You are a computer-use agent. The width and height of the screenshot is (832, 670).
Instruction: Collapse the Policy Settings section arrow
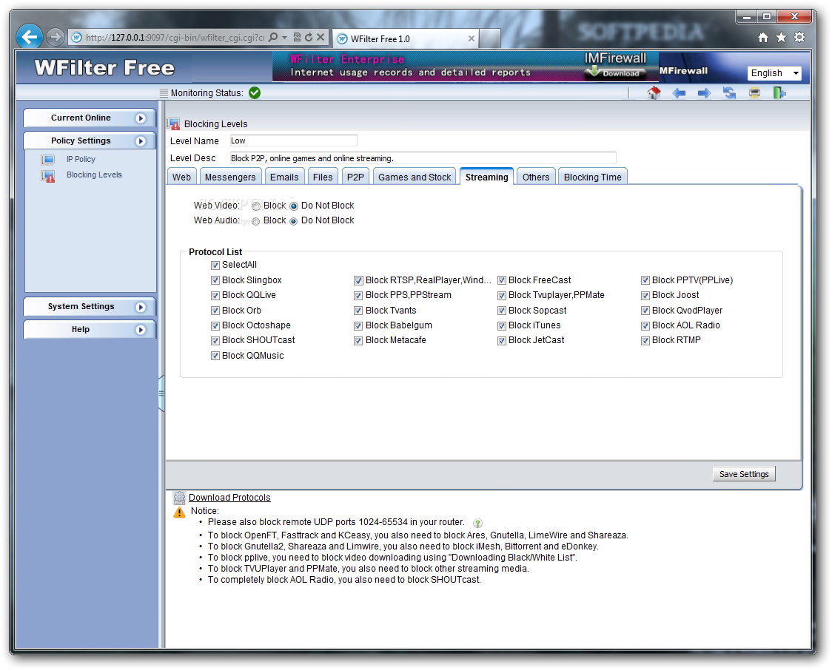tap(141, 141)
